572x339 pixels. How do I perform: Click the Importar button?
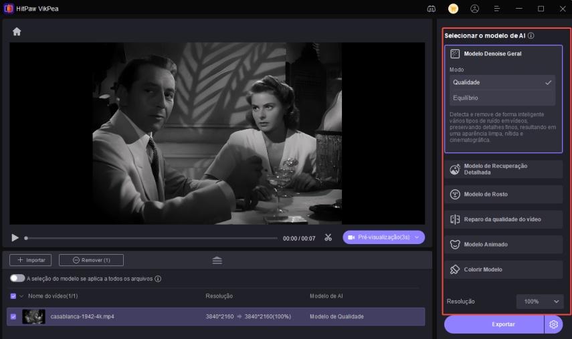pos(30,260)
